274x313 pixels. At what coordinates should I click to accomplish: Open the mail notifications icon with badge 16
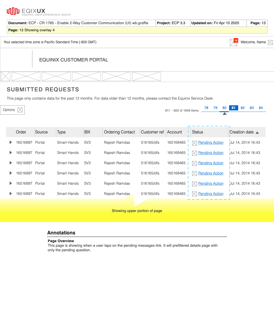click(234, 42)
